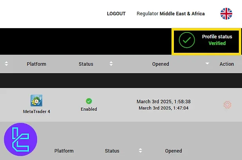Click the Profile status Verified text

click(217, 40)
